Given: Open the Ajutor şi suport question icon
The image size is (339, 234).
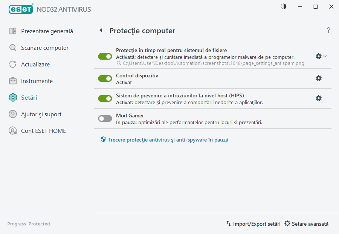Looking at the screenshot, I should click(x=12, y=114).
